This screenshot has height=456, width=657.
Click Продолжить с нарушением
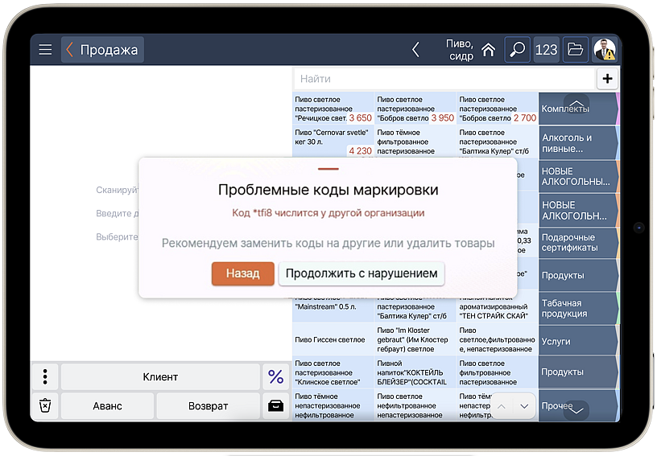[x=362, y=273]
